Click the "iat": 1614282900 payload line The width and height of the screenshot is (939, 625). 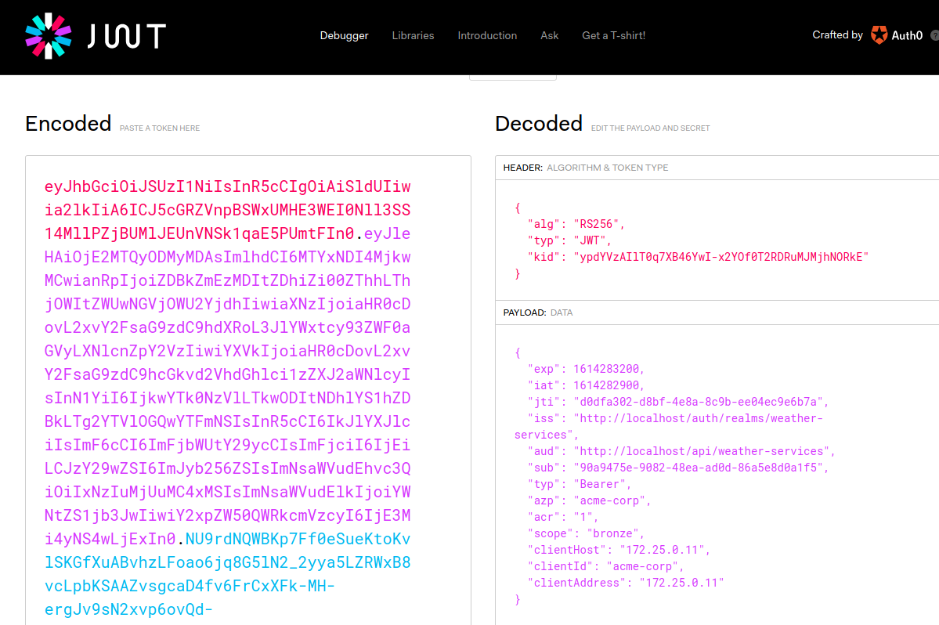point(586,385)
